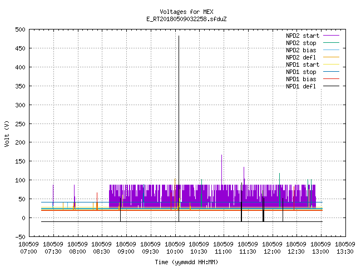Click the y-axis tick label "450"
Screen dimensions: 356x267
(20, 48)
